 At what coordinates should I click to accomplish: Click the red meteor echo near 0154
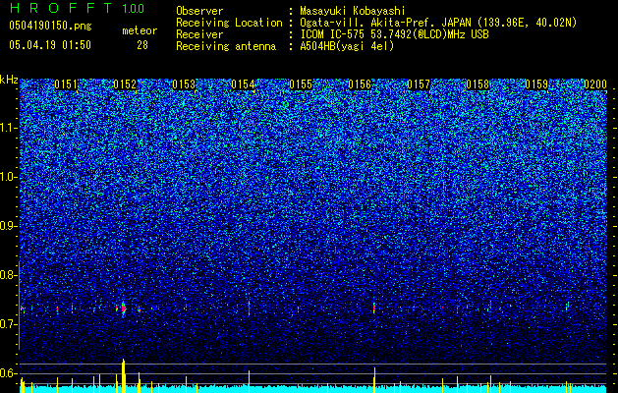(x=250, y=309)
